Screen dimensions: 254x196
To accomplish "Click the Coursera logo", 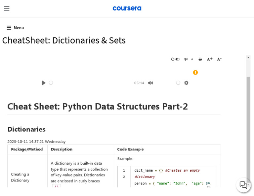I will [x=127, y=8].
